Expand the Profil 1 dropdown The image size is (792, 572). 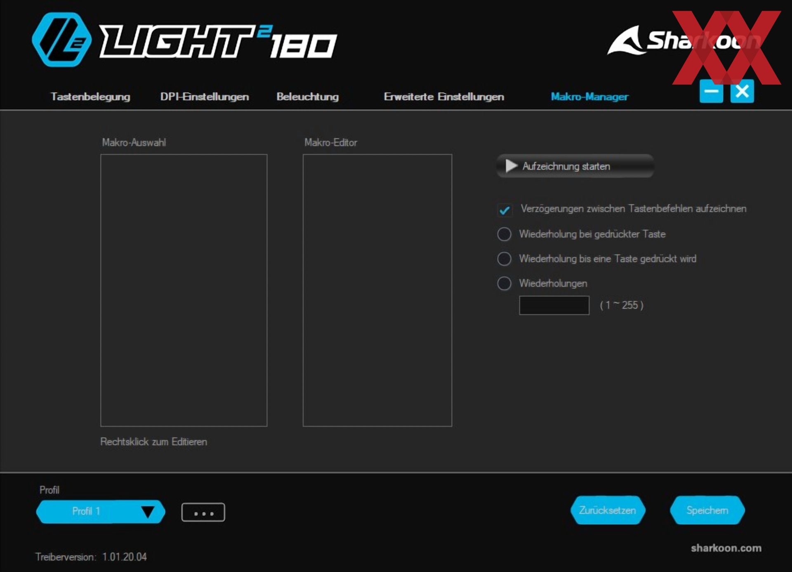[x=101, y=512]
